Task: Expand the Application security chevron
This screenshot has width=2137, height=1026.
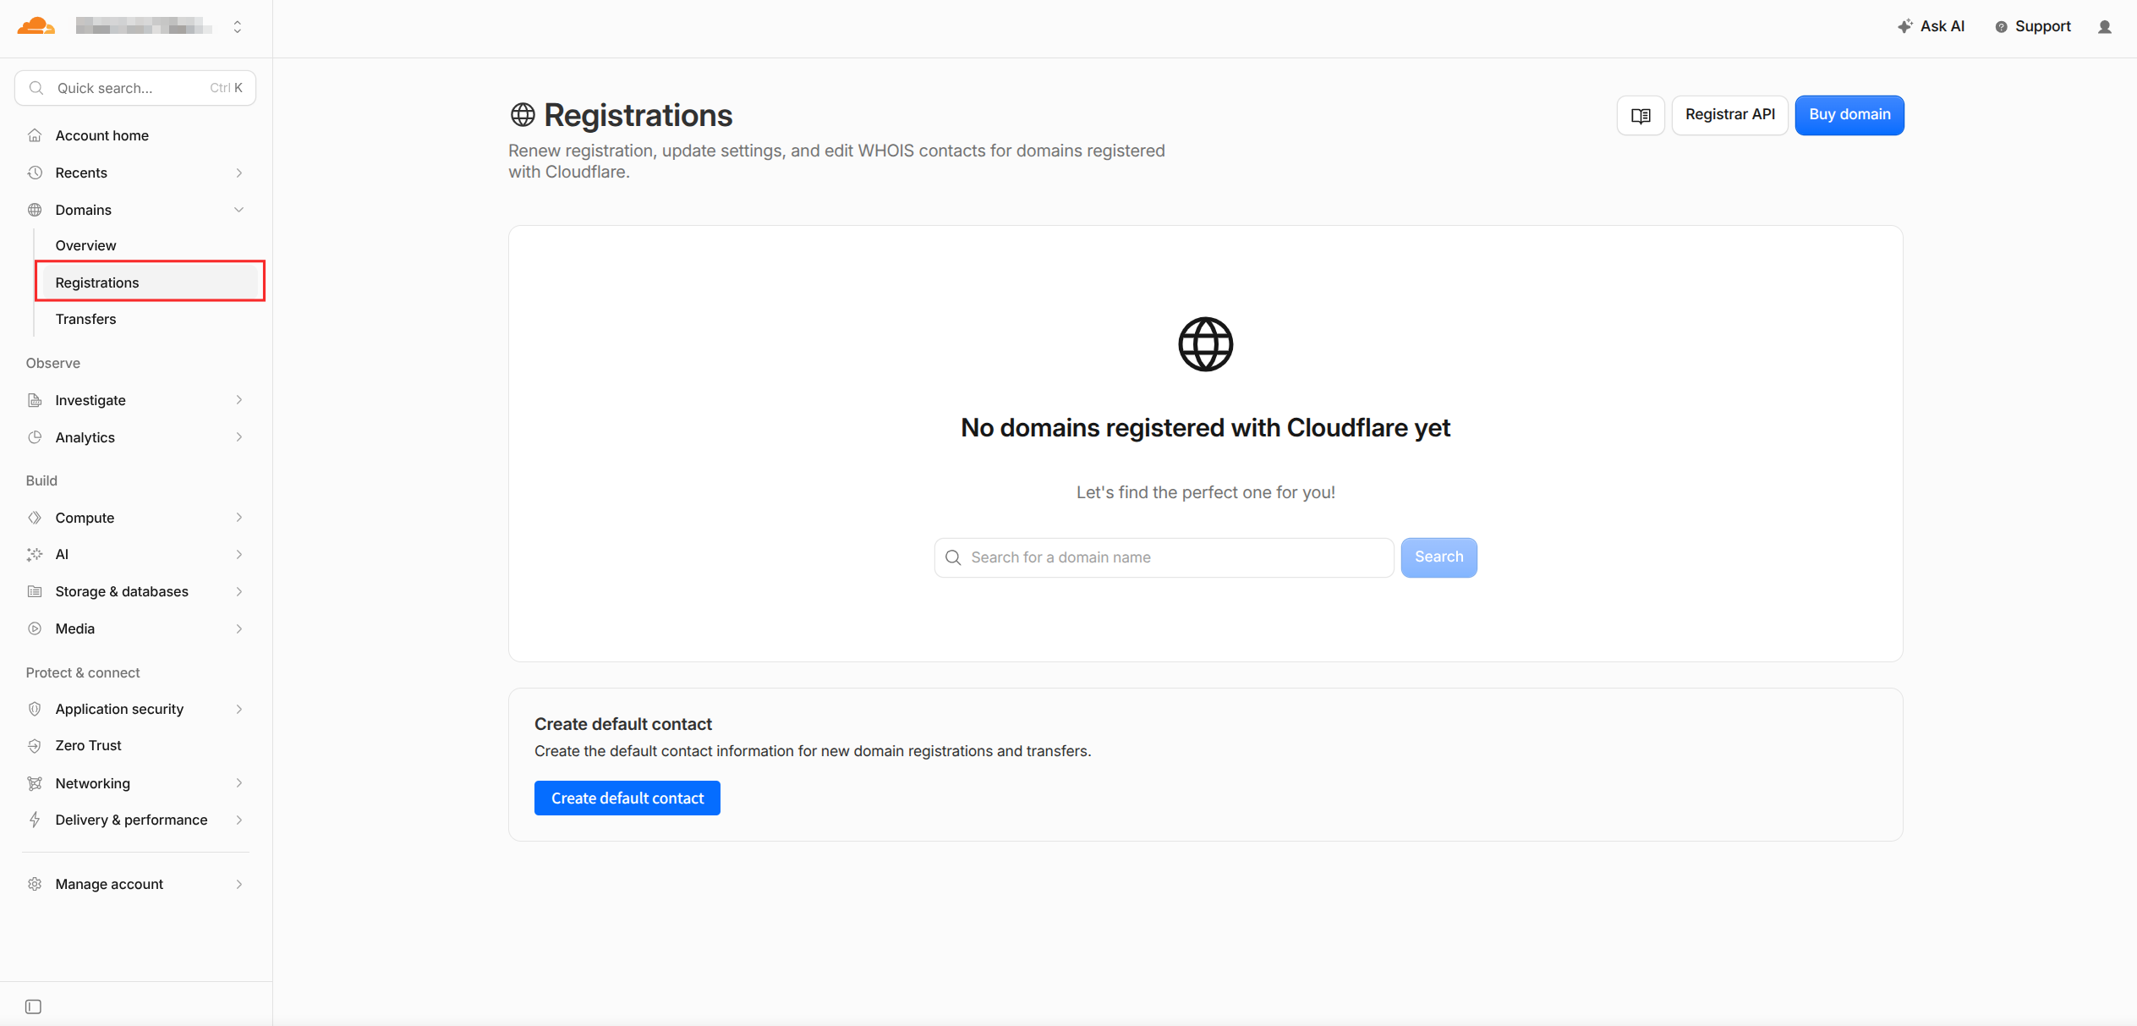Action: 239,709
